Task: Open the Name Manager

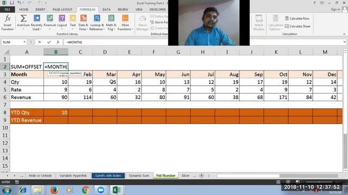Action: point(142,23)
